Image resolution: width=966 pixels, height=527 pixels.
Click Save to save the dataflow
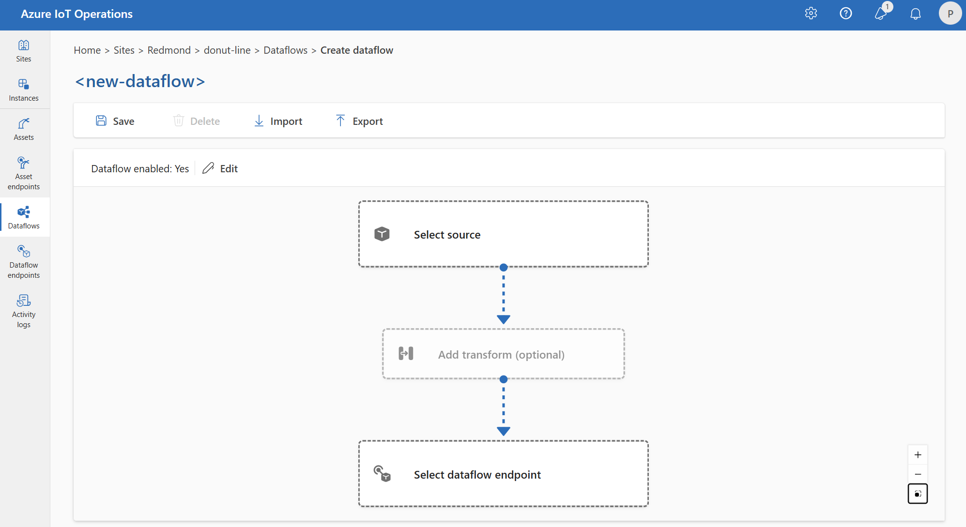click(116, 120)
